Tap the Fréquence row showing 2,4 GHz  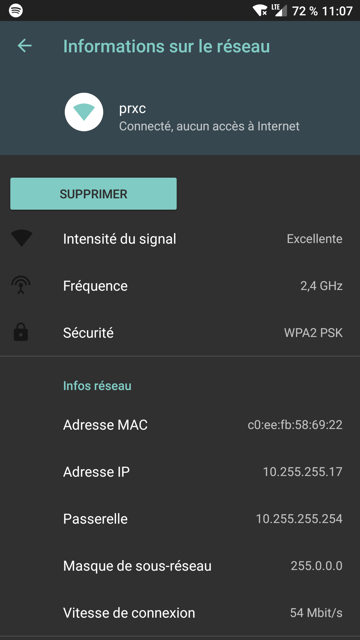[180, 286]
